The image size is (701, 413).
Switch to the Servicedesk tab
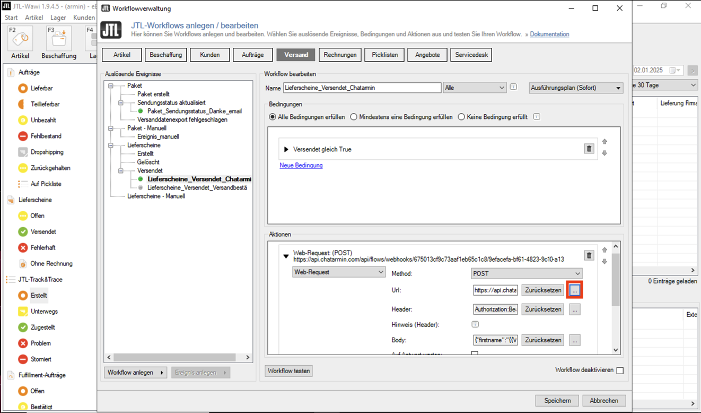[x=471, y=55]
